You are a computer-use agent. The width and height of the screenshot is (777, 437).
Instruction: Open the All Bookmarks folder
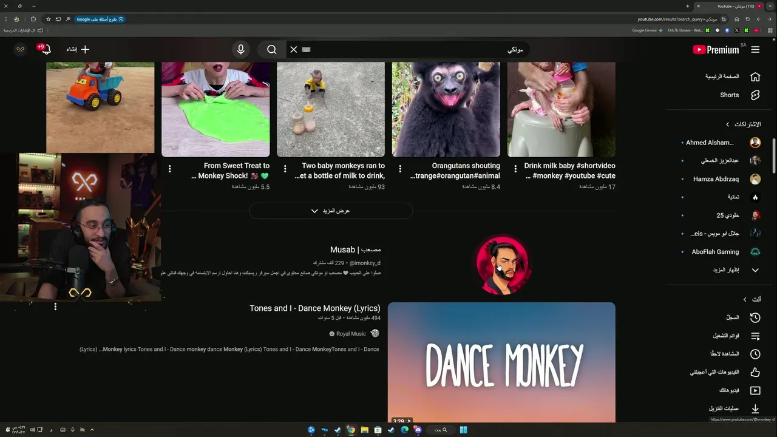pyautogui.click(x=23, y=30)
